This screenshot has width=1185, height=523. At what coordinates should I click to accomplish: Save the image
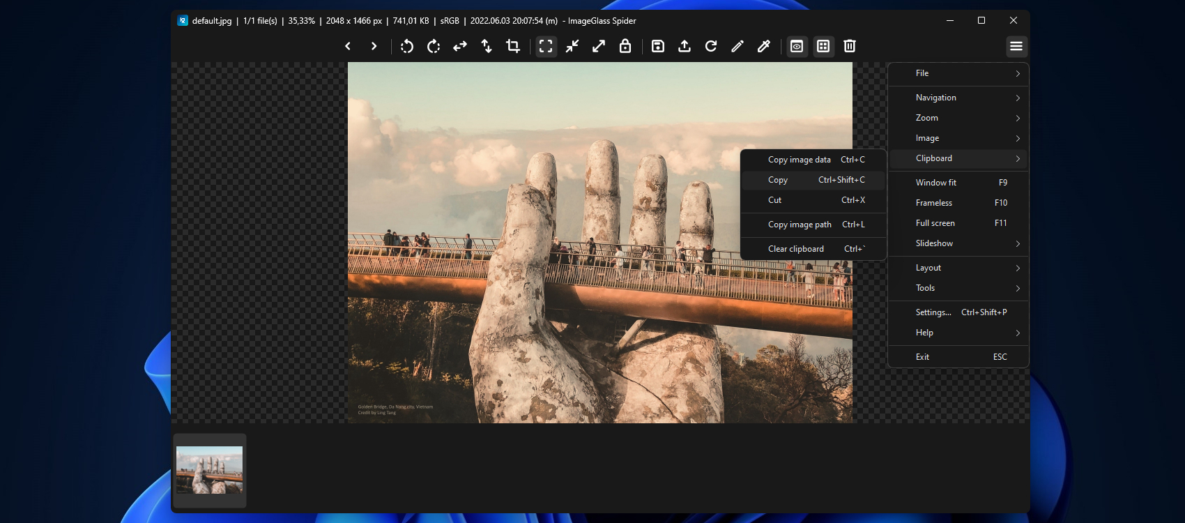pos(658,46)
